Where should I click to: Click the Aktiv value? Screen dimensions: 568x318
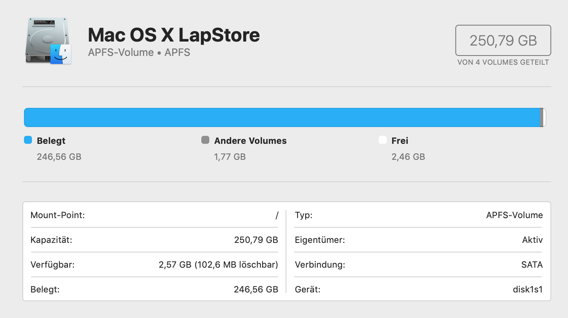532,240
